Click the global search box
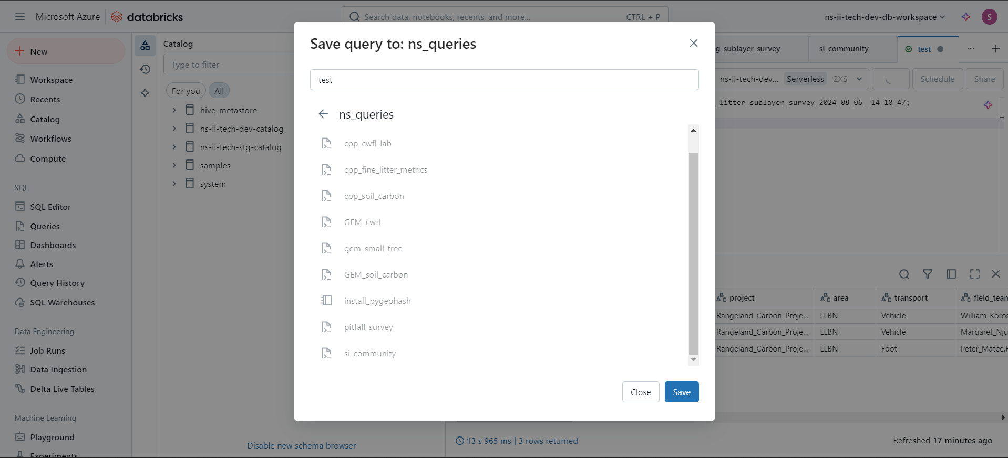 [x=505, y=17]
